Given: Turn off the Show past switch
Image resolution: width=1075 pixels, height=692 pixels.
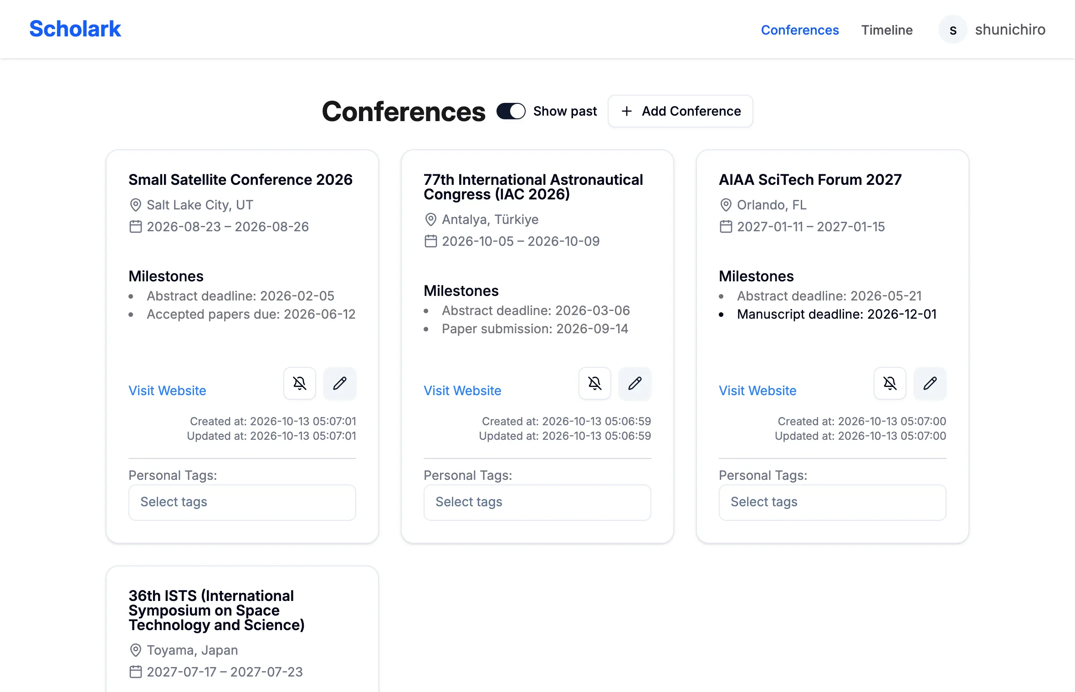Looking at the screenshot, I should pyautogui.click(x=511, y=111).
